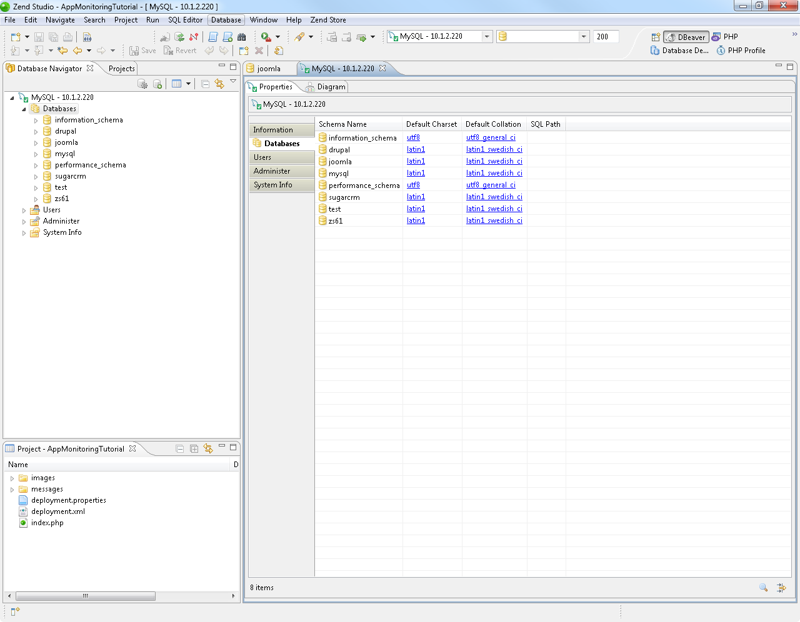Click the latin1 charset link for drupal
The height and width of the screenshot is (622, 800).
pos(416,149)
